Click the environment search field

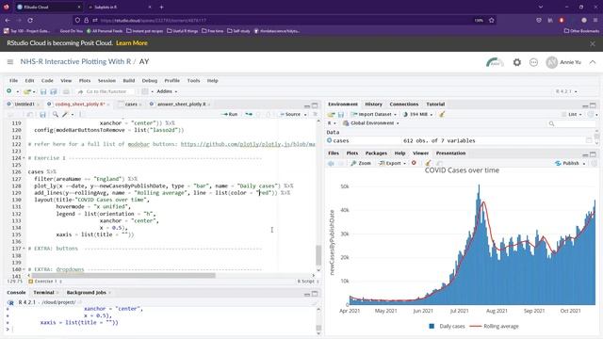[x=571, y=123]
